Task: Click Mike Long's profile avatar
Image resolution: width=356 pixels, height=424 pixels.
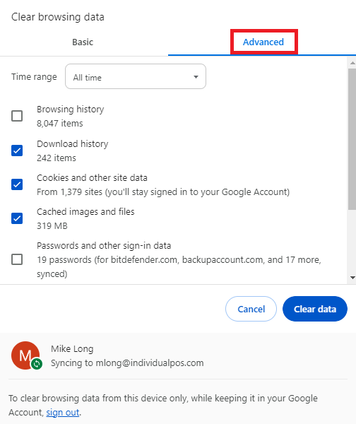Action: (x=25, y=355)
